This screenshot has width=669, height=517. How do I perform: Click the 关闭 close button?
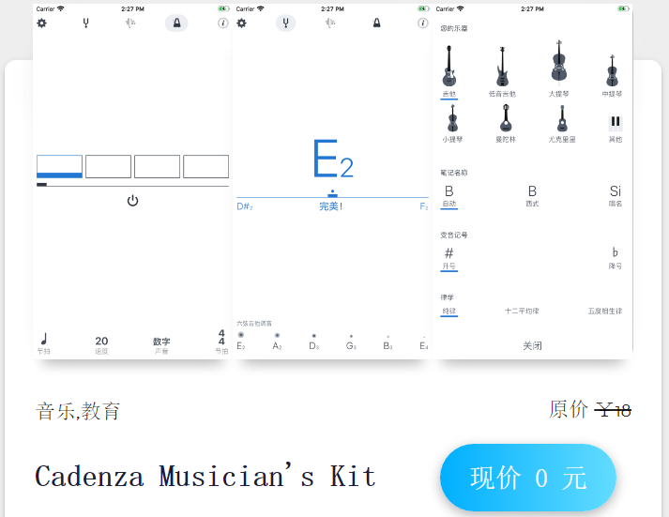click(532, 345)
